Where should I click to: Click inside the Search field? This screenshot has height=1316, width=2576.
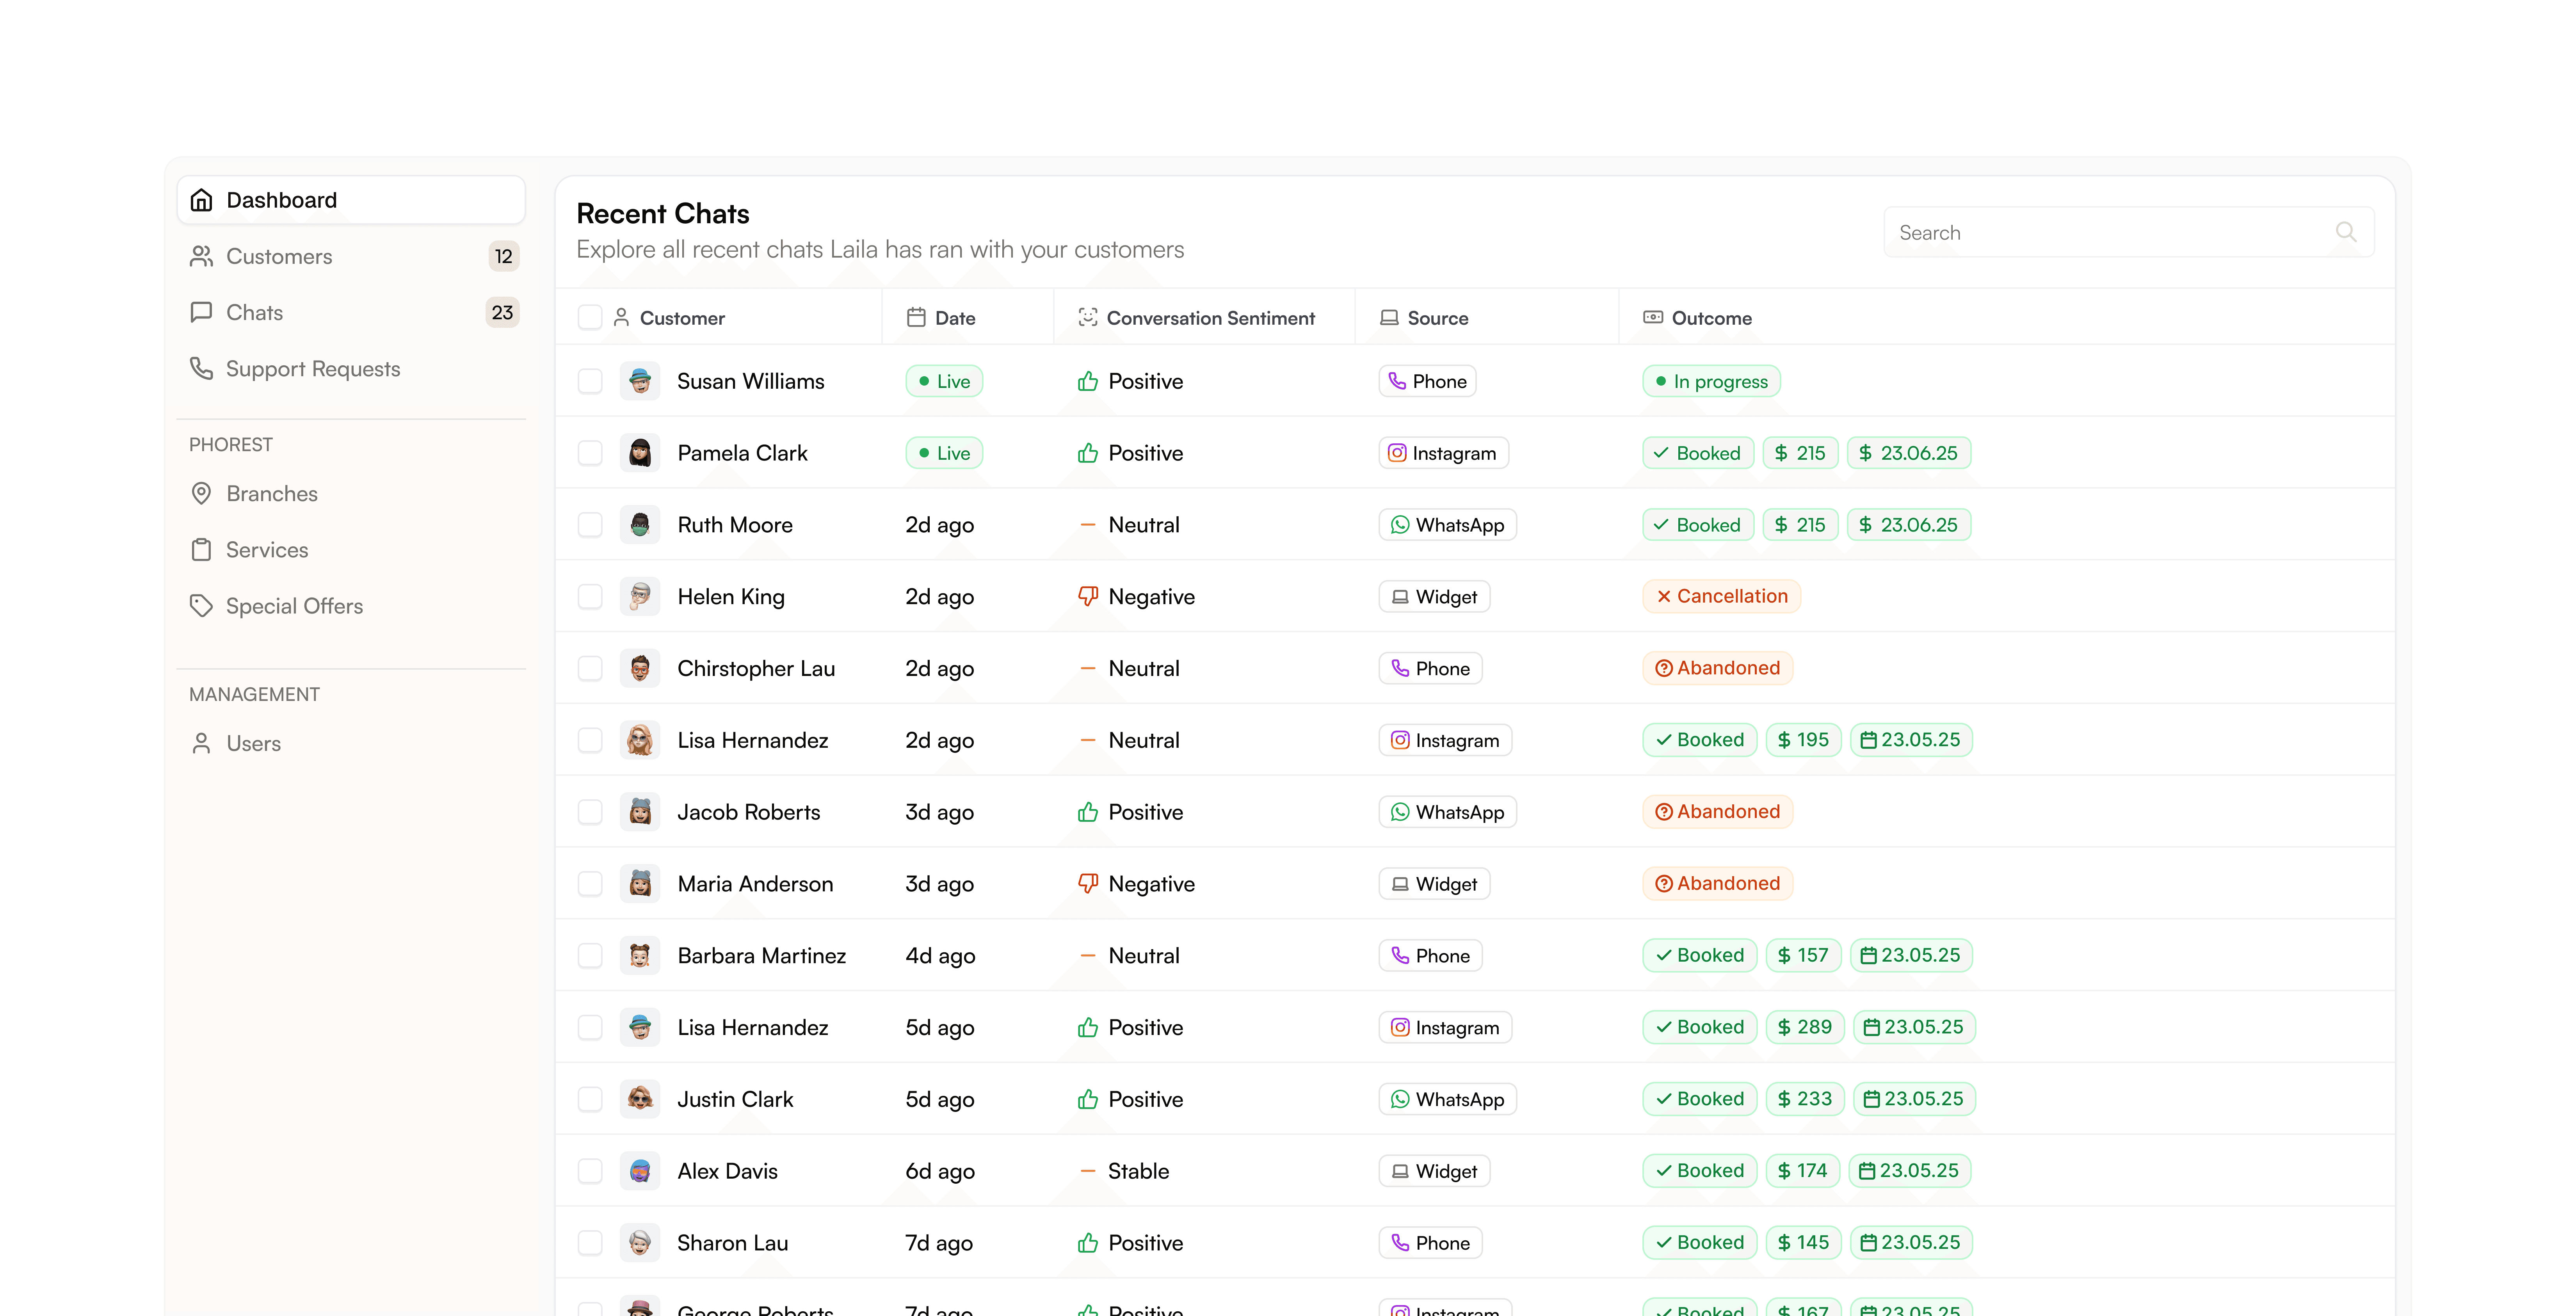click(2100, 232)
